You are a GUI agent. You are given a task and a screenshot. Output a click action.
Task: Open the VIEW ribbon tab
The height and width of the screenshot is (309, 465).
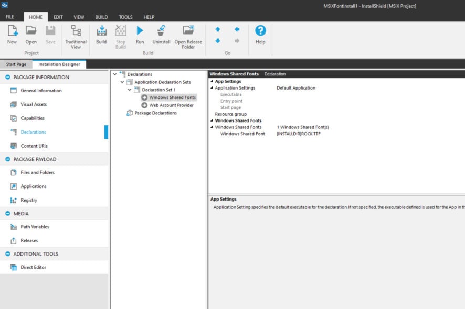pos(79,17)
